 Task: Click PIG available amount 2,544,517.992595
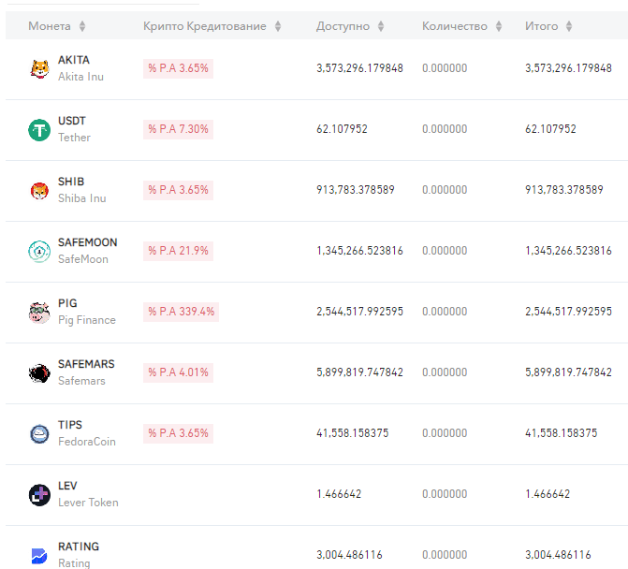pyautogui.click(x=359, y=312)
